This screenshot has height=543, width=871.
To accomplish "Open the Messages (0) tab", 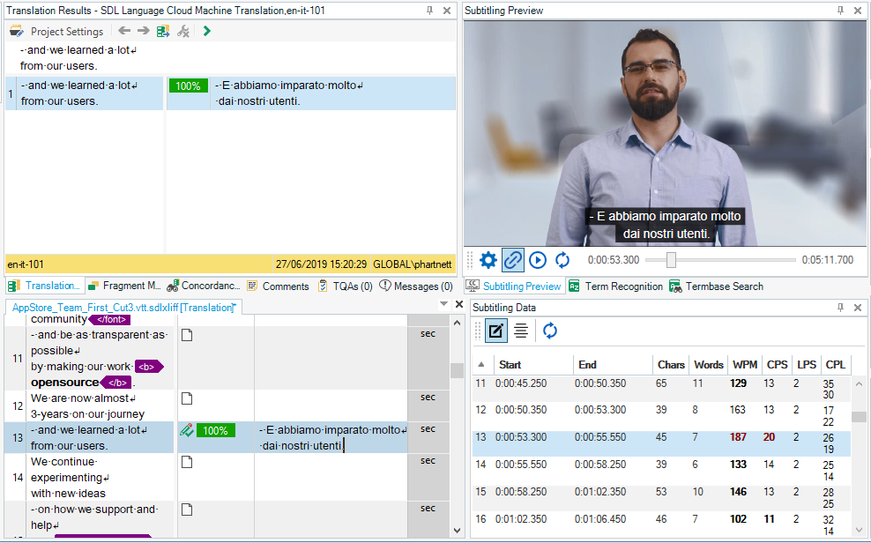I will (x=416, y=286).
